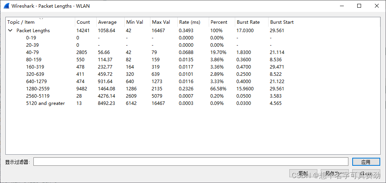Select the 20-39 length row
This screenshot has height=183, width=386.
tap(193, 45)
